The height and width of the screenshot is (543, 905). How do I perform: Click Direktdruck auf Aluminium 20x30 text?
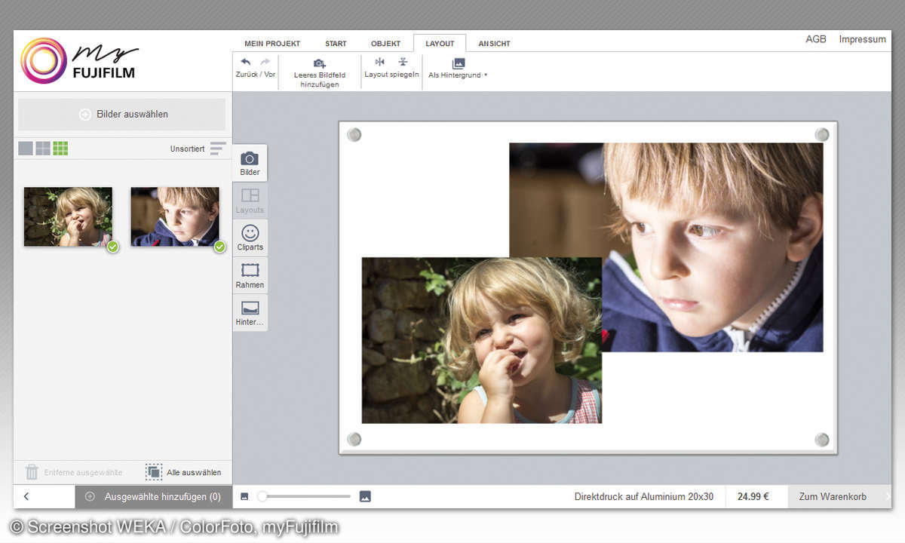(x=644, y=496)
